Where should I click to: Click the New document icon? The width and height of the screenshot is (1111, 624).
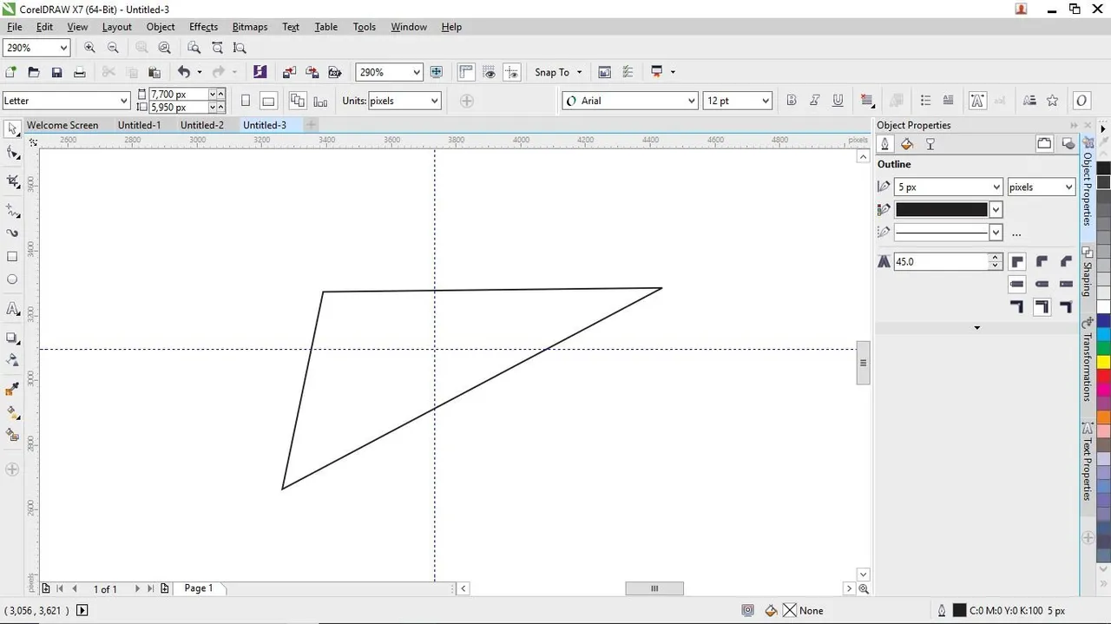[x=10, y=72]
